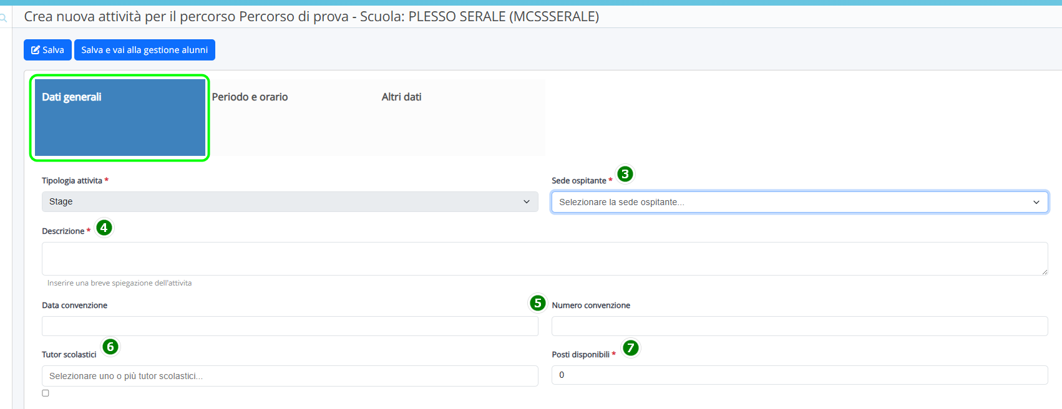The image size is (1062, 409).
Task: Click the Posti disponibili number field
Action: [x=799, y=375]
